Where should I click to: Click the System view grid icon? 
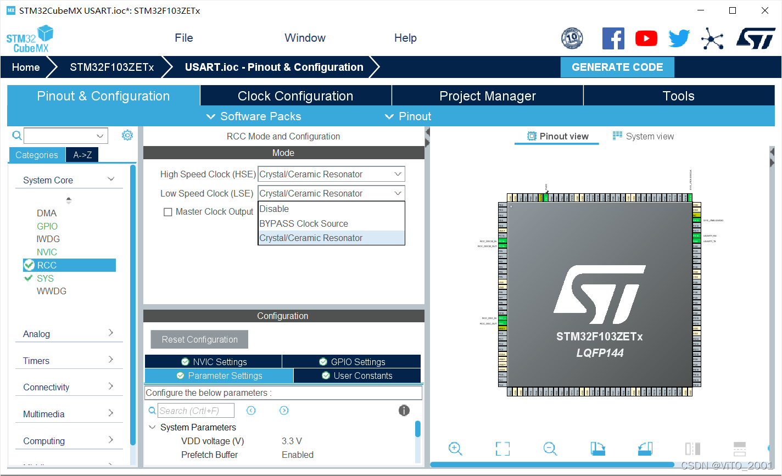click(x=618, y=136)
